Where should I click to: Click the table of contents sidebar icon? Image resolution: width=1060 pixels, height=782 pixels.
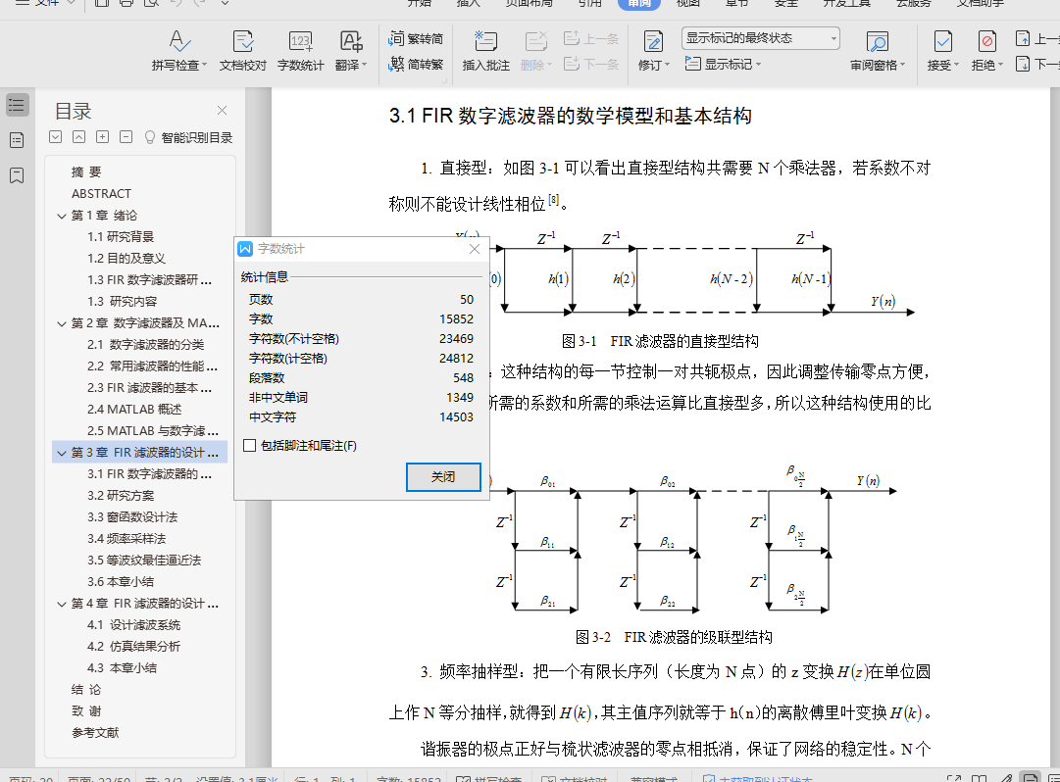[17, 106]
